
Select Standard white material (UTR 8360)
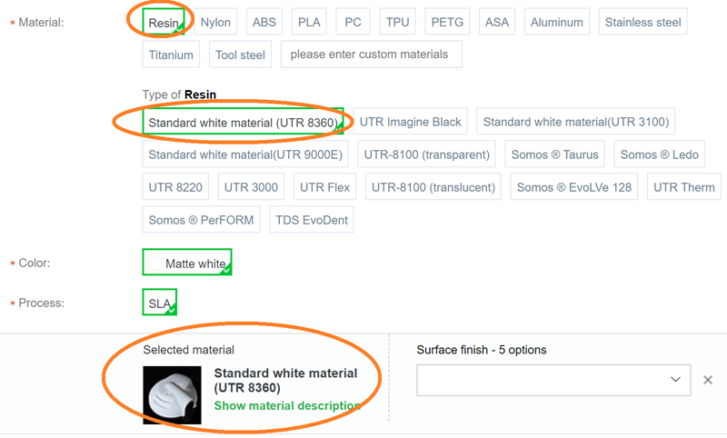[x=243, y=122]
